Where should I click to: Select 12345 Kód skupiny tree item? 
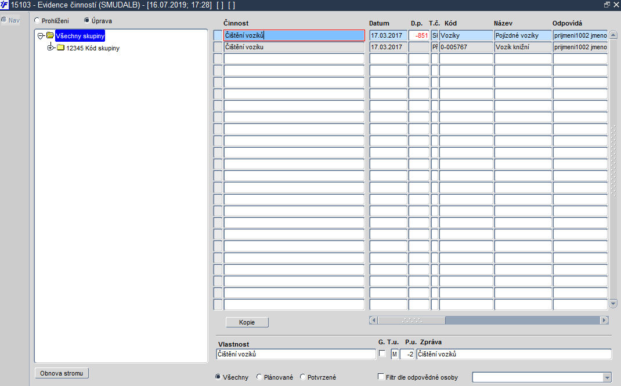point(93,48)
